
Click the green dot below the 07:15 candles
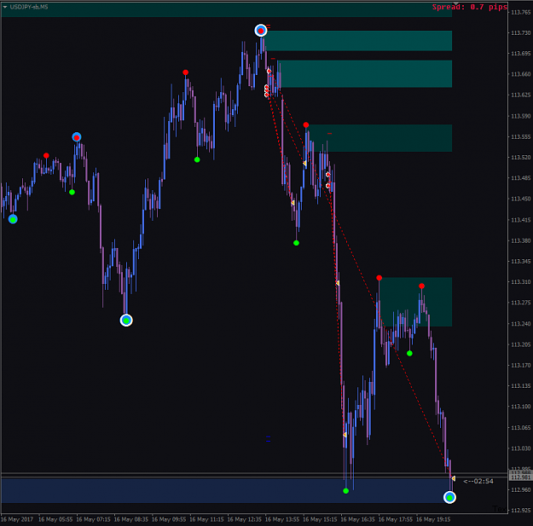[x=72, y=193]
